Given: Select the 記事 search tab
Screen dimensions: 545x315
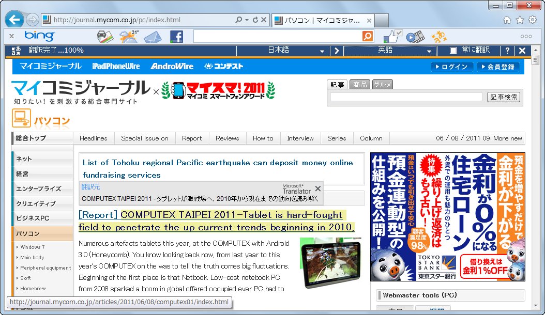Looking at the screenshot, I should pos(337,84).
